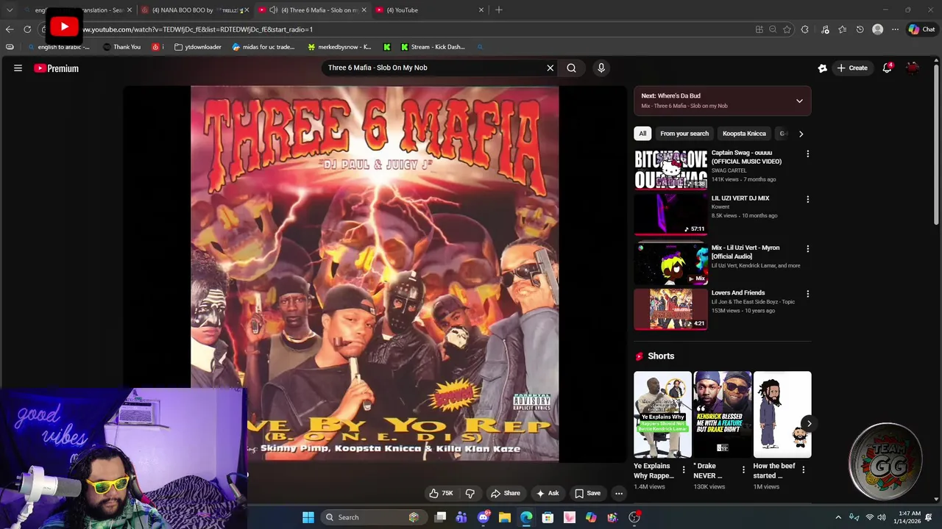Open browser history clock icon
The image size is (942, 529).
pyautogui.click(x=860, y=29)
